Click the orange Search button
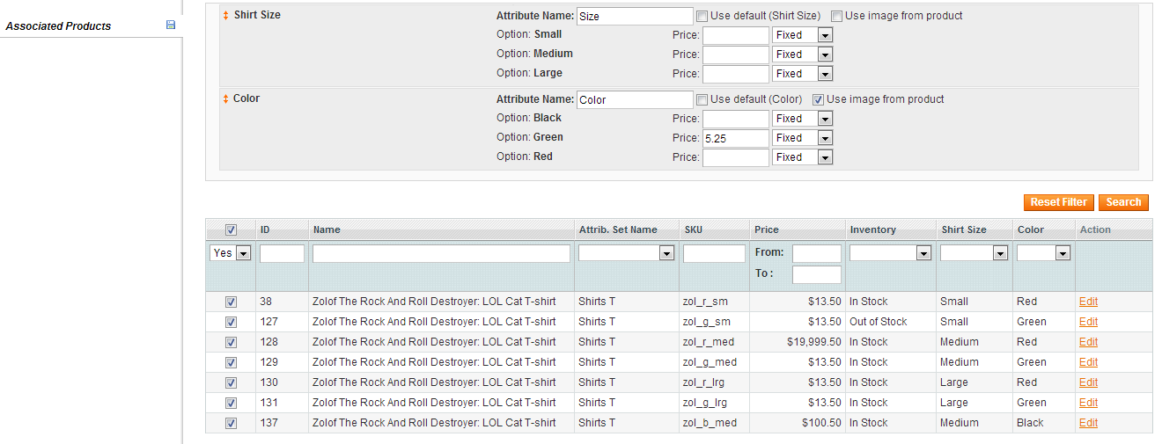 (x=1123, y=202)
